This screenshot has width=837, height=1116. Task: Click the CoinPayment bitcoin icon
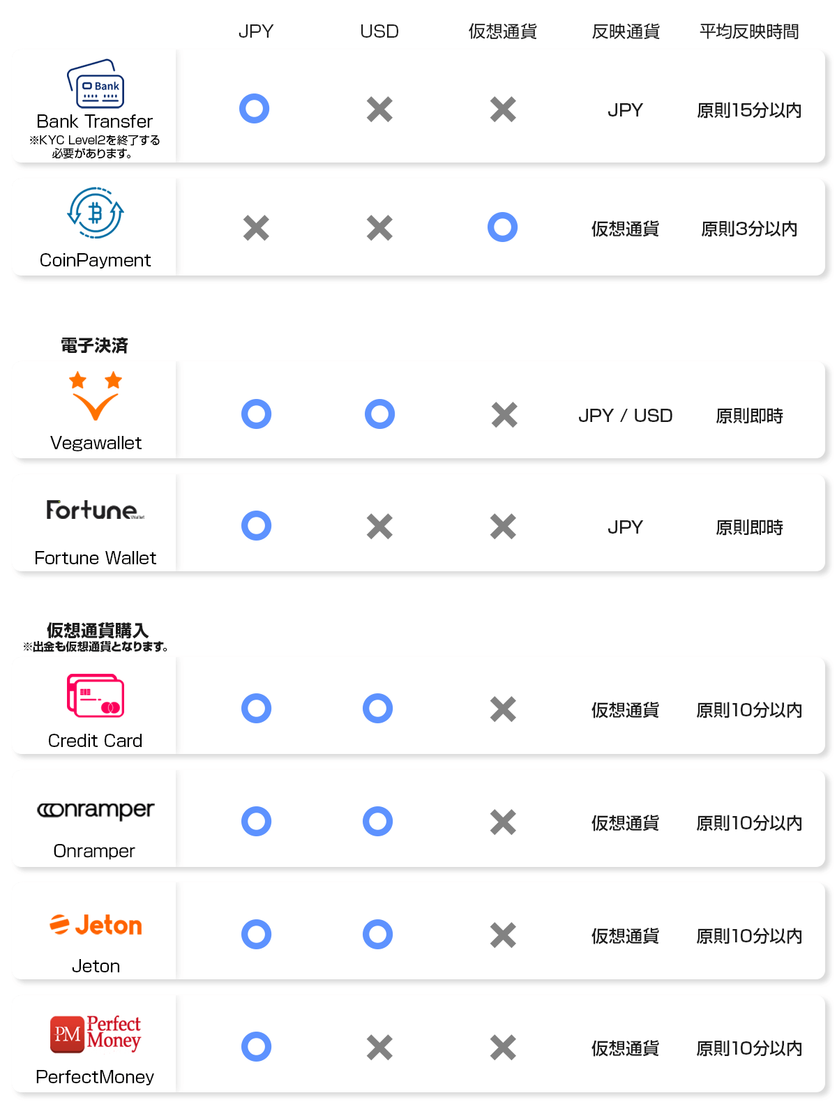(x=96, y=213)
